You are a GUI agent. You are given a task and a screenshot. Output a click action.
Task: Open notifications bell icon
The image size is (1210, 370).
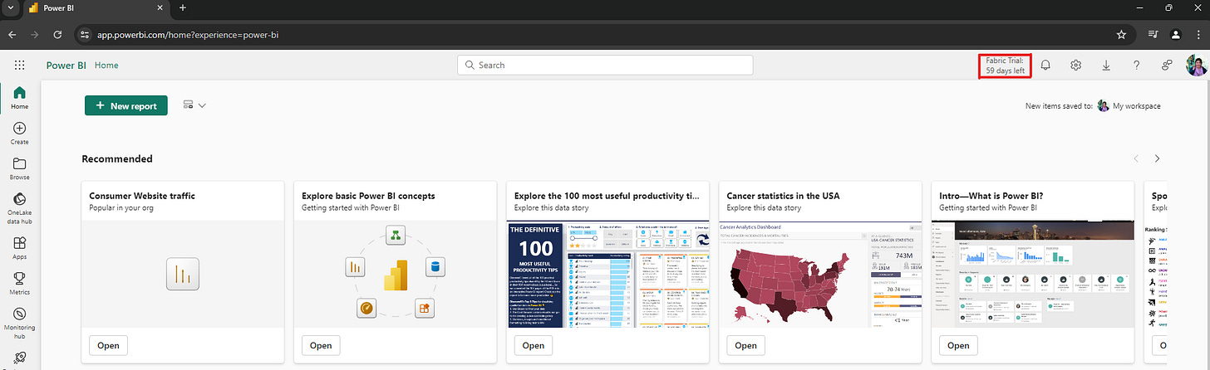(x=1045, y=65)
